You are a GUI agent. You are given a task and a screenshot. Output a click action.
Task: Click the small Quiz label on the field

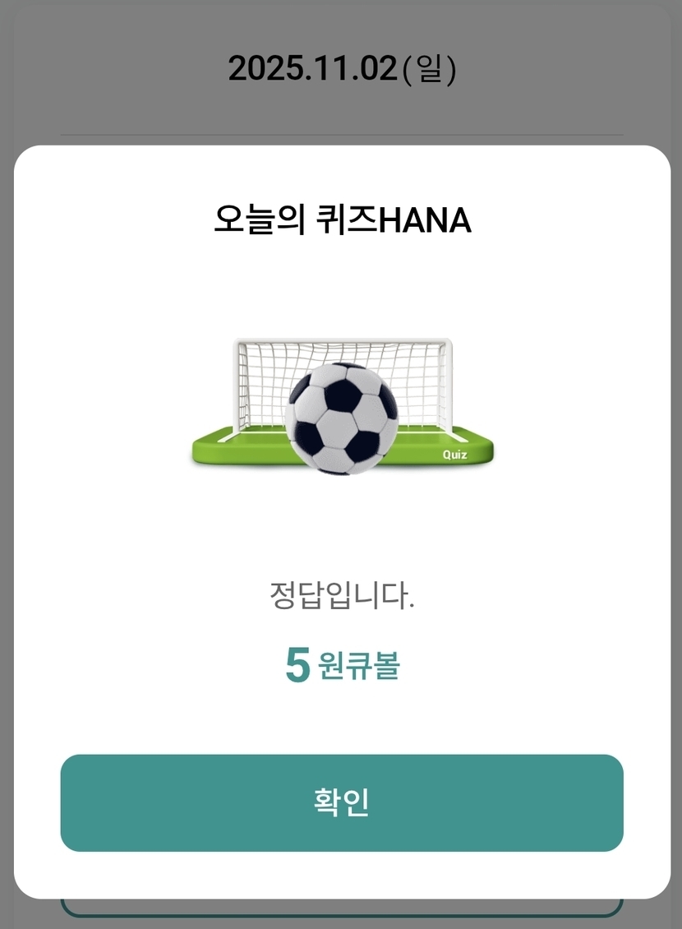coord(454,455)
